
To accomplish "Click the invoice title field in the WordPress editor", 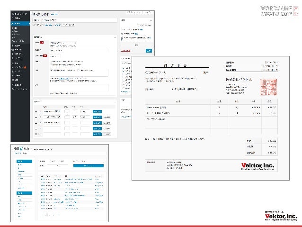I will [x=75, y=20].
